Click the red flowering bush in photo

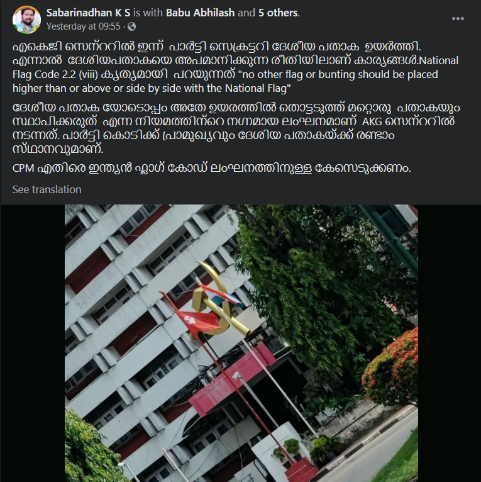(x=392, y=367)
